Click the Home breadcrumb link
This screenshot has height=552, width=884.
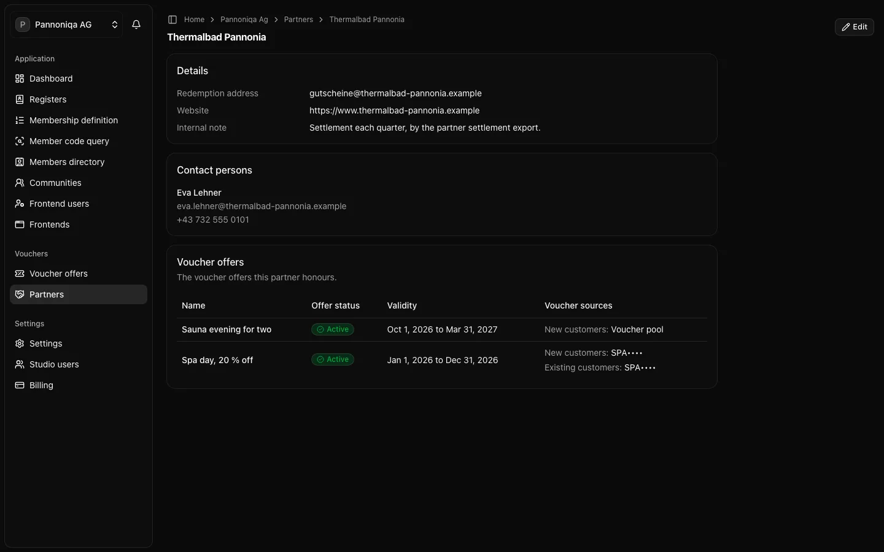pyautogui.click(x=194, y=20)
